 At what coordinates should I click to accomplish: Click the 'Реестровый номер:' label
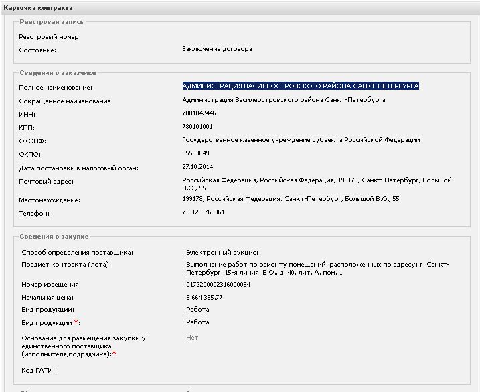pyautogui.click(x=50, y=37)
